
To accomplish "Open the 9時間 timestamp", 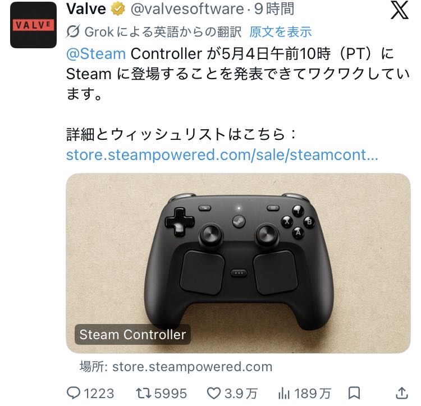I will tap(274, 9).
